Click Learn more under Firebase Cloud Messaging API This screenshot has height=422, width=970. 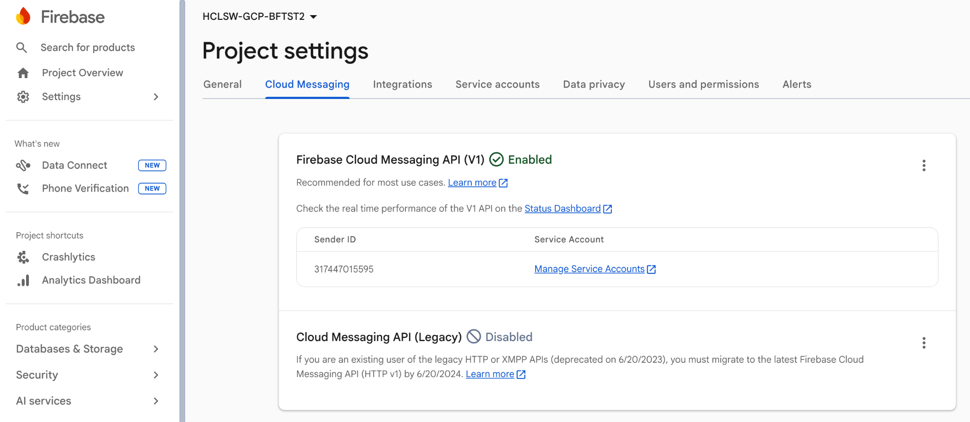tap(472, 183)
